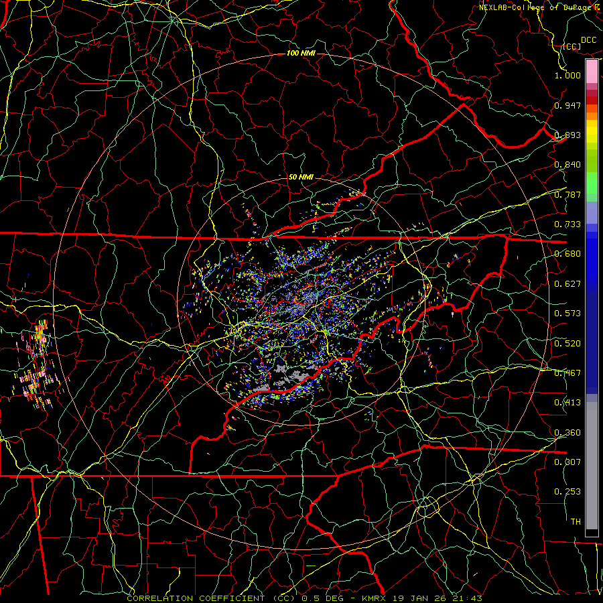
Task: Select the 0.680 scale value
Action: coord(567,254)
